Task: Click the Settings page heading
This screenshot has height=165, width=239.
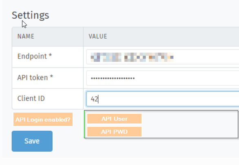Action: click(x=30, y=15)
